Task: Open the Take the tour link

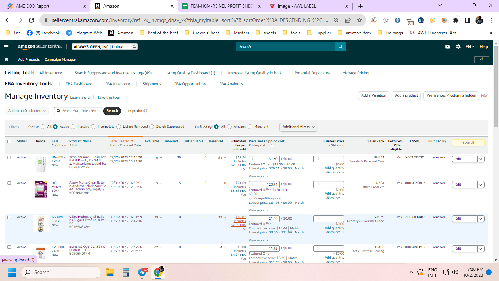Action: (108, 98)
